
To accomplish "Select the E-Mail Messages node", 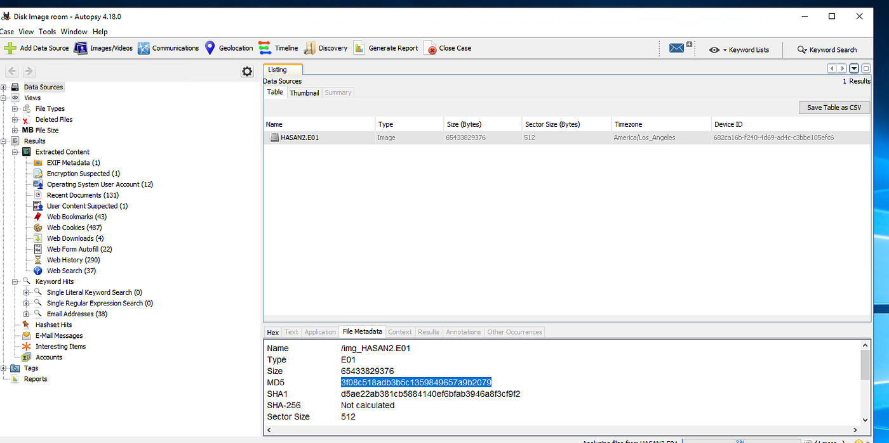I will [x=59, y=335].
